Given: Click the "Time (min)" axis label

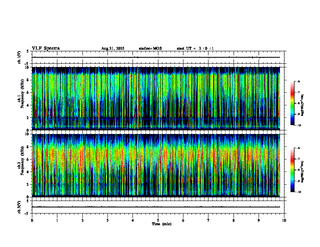Looking at the screenshot, I should click(162, 224).
